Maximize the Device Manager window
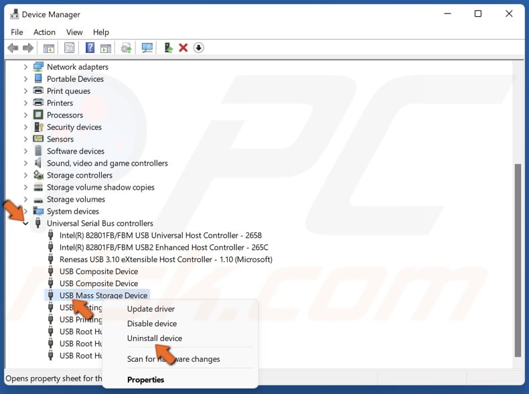The image size is (529, 394). click(x=477, y=14)
